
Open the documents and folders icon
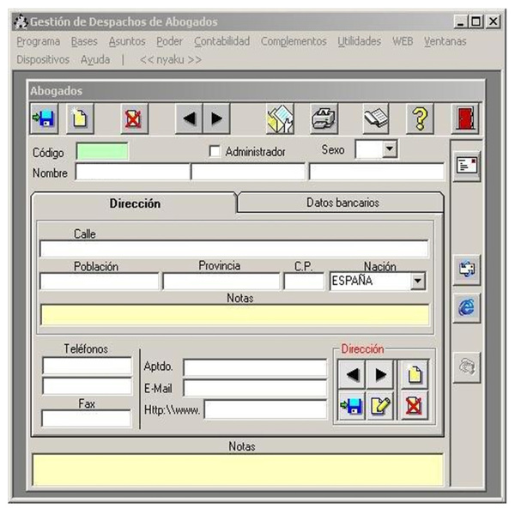point(280,118)
